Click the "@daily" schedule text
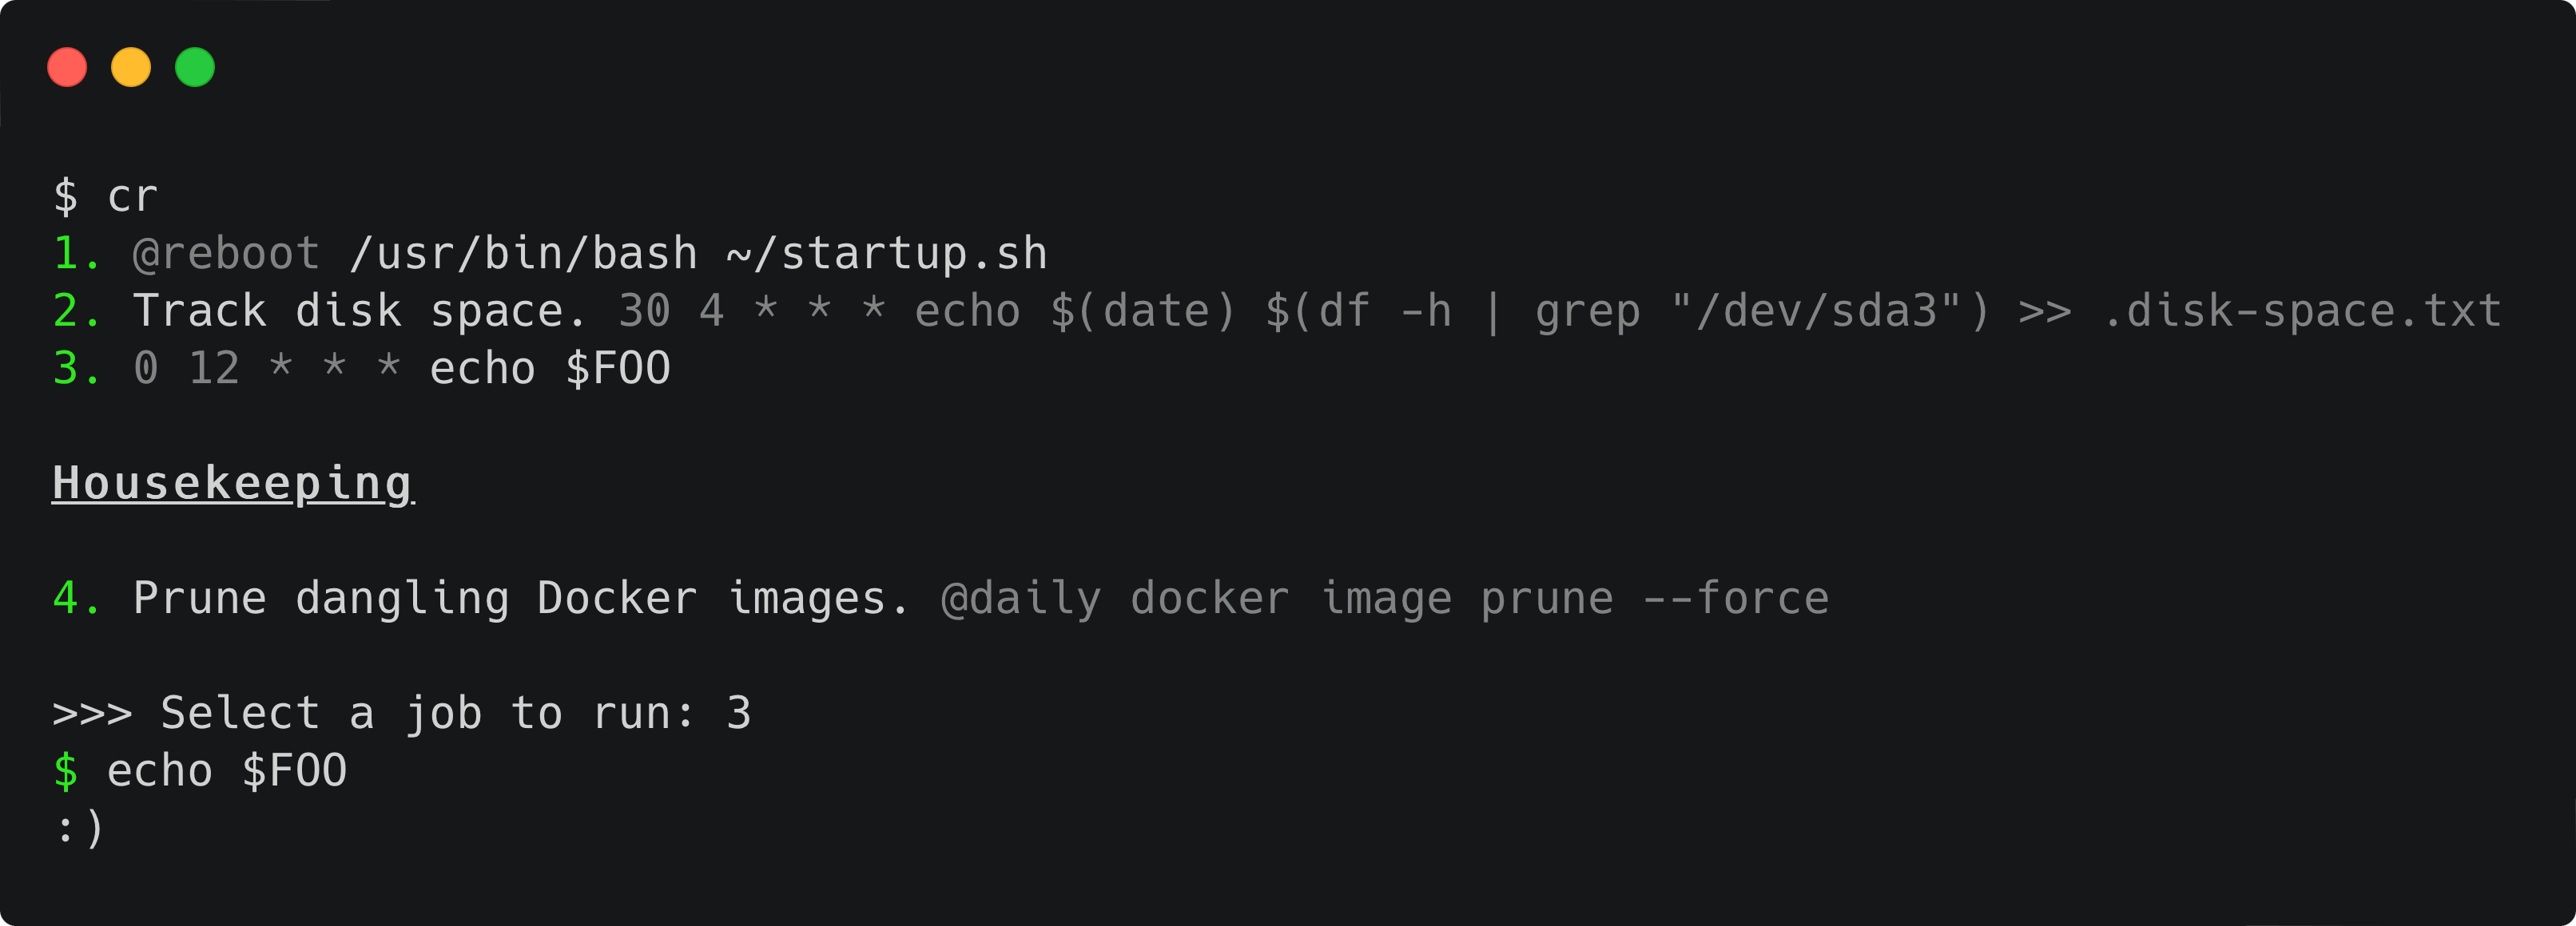 tap(1021, 599)
